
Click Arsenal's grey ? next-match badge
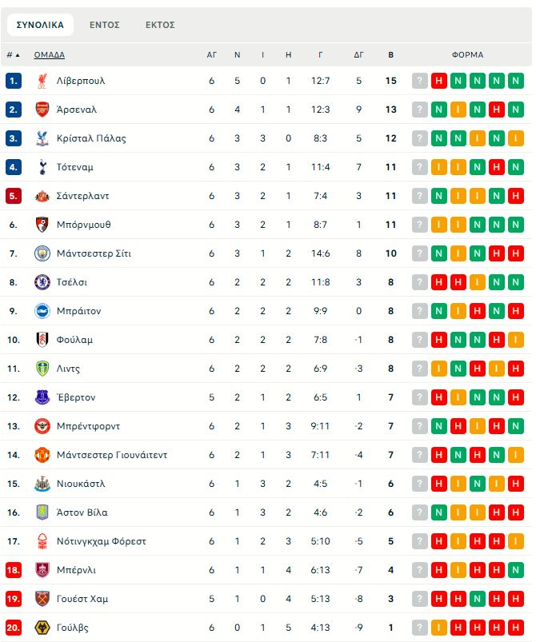coord(420,110)
